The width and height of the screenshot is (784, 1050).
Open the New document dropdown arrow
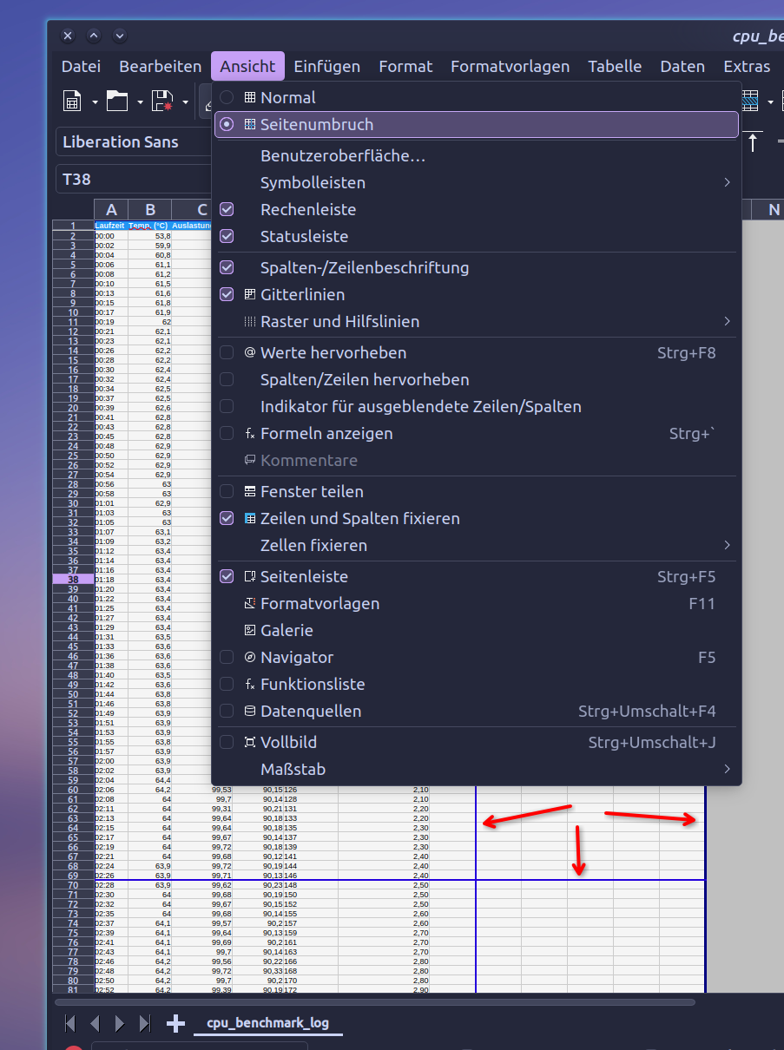click(x=94, y=102)
